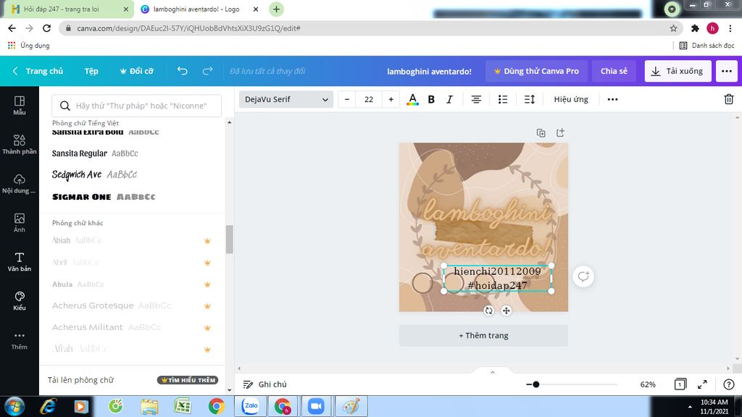The width and height of the screenshot is (742, 417).
Task: Increase font size with plus button
Action: [391, 99]
